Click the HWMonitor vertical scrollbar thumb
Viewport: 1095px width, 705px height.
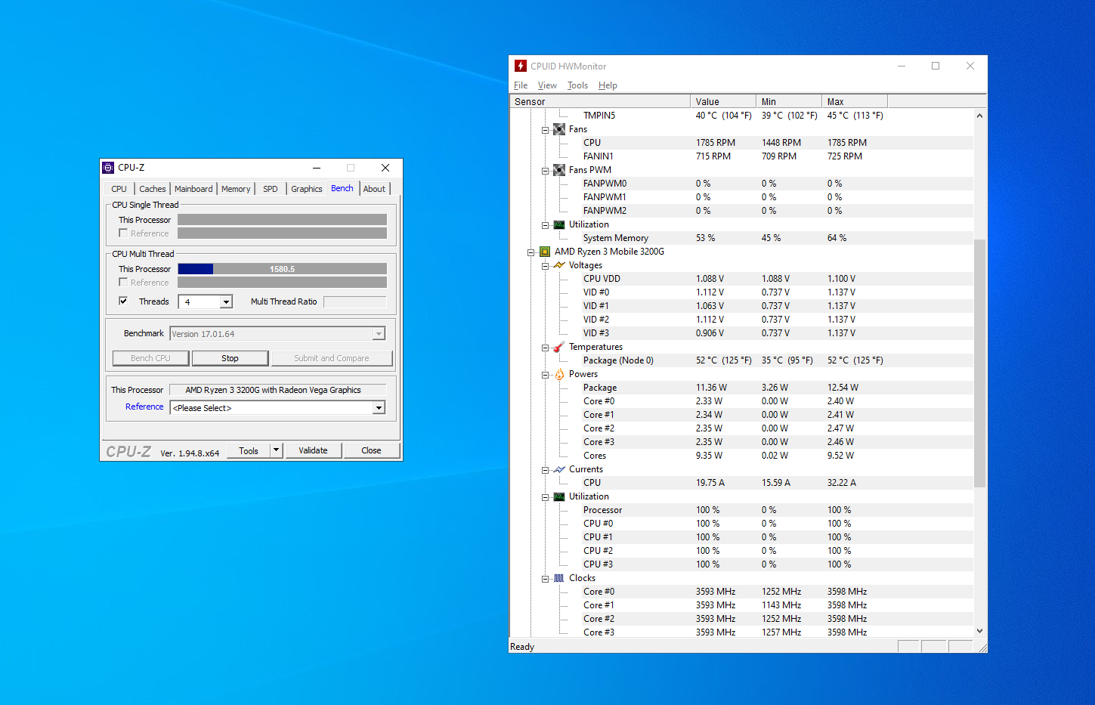[x=980, y=363]
